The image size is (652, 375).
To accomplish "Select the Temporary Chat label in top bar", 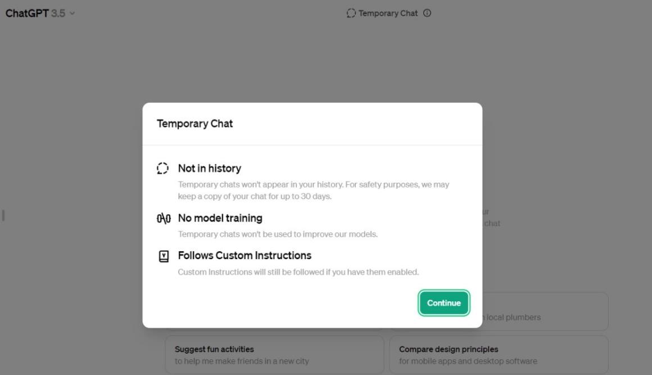I will (388, 13).
